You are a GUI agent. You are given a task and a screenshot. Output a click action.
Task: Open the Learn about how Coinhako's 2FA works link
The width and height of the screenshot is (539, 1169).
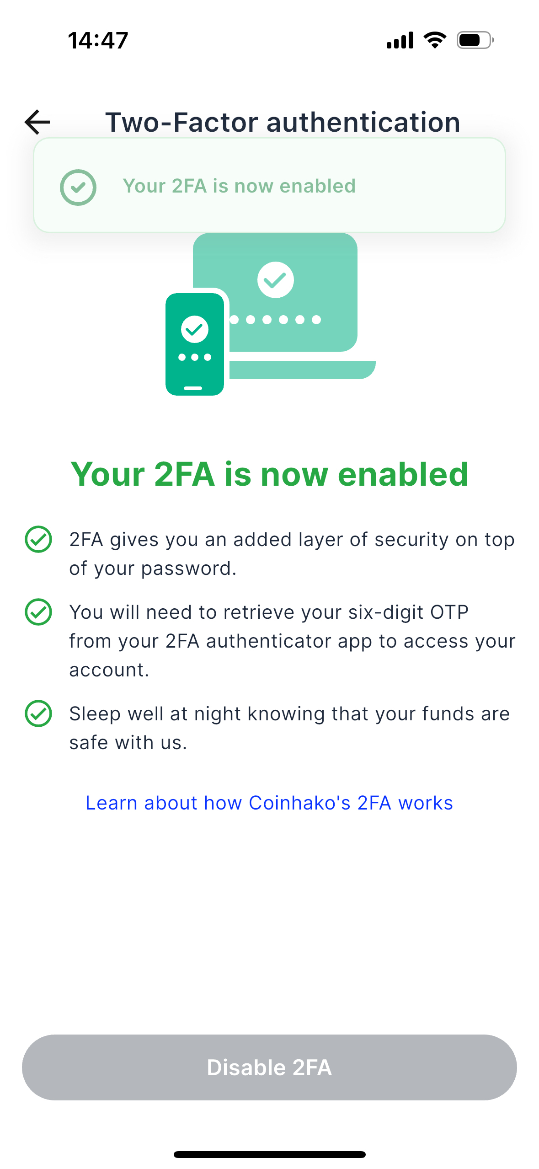click(x=269, y=803)
